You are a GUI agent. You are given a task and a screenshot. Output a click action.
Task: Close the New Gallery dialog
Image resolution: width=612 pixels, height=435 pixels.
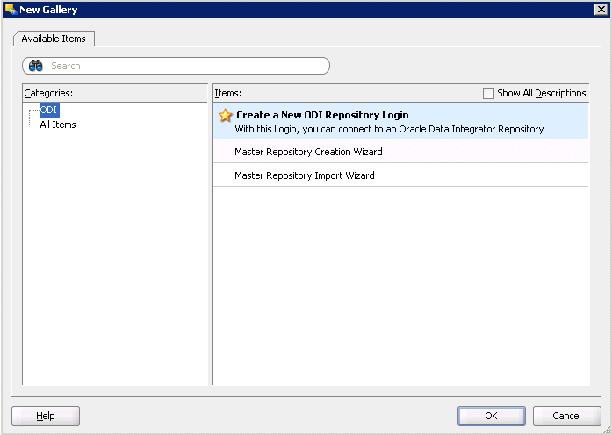click(601, 9)
